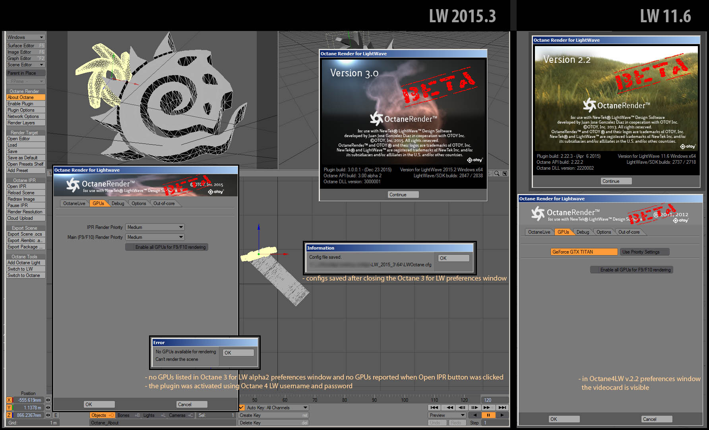Toggle the Z position axis button
709x430 pixels.
click(9, 415)
